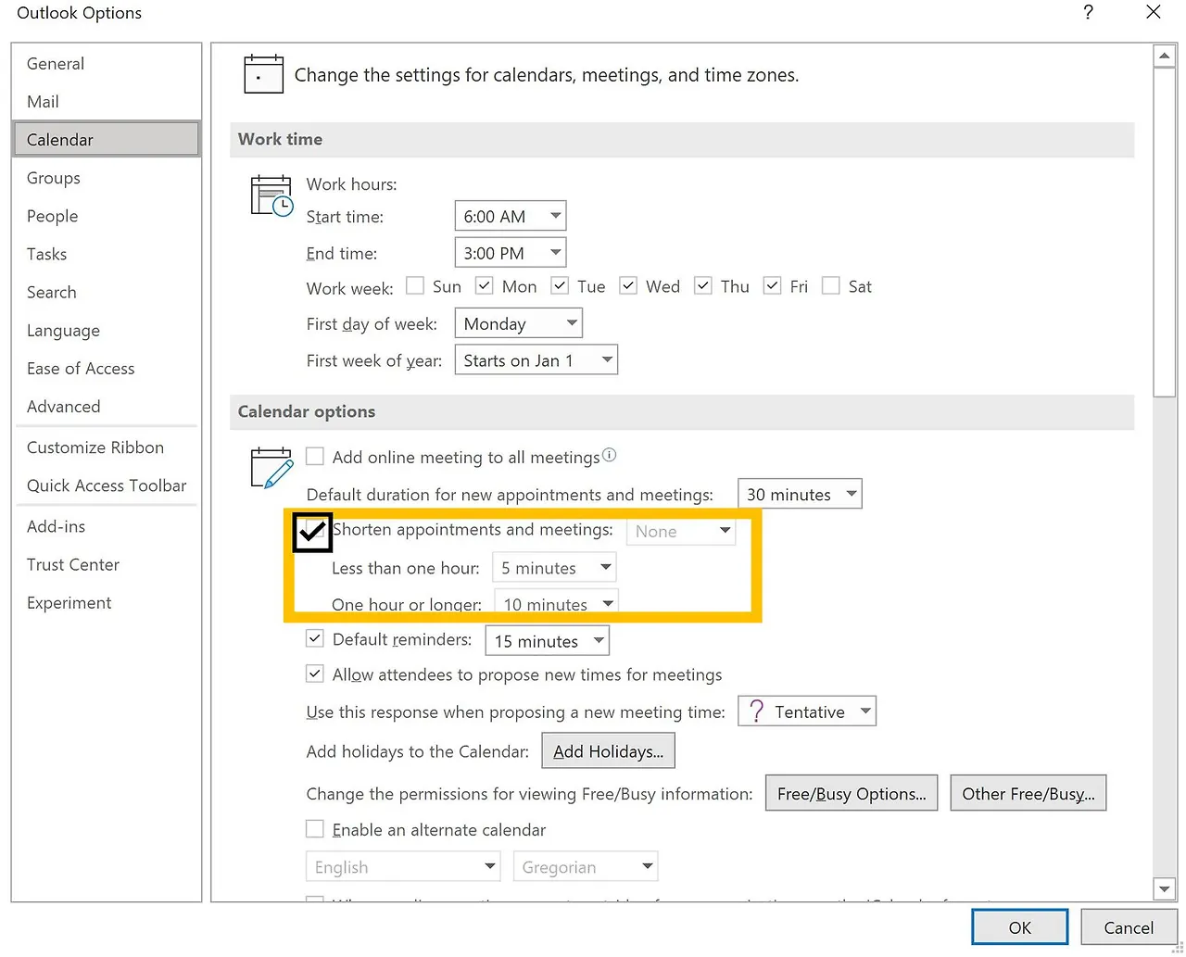Enable Add online meeting to all meetings
The height and width of the screenshot is (957, 1186).
315,456
